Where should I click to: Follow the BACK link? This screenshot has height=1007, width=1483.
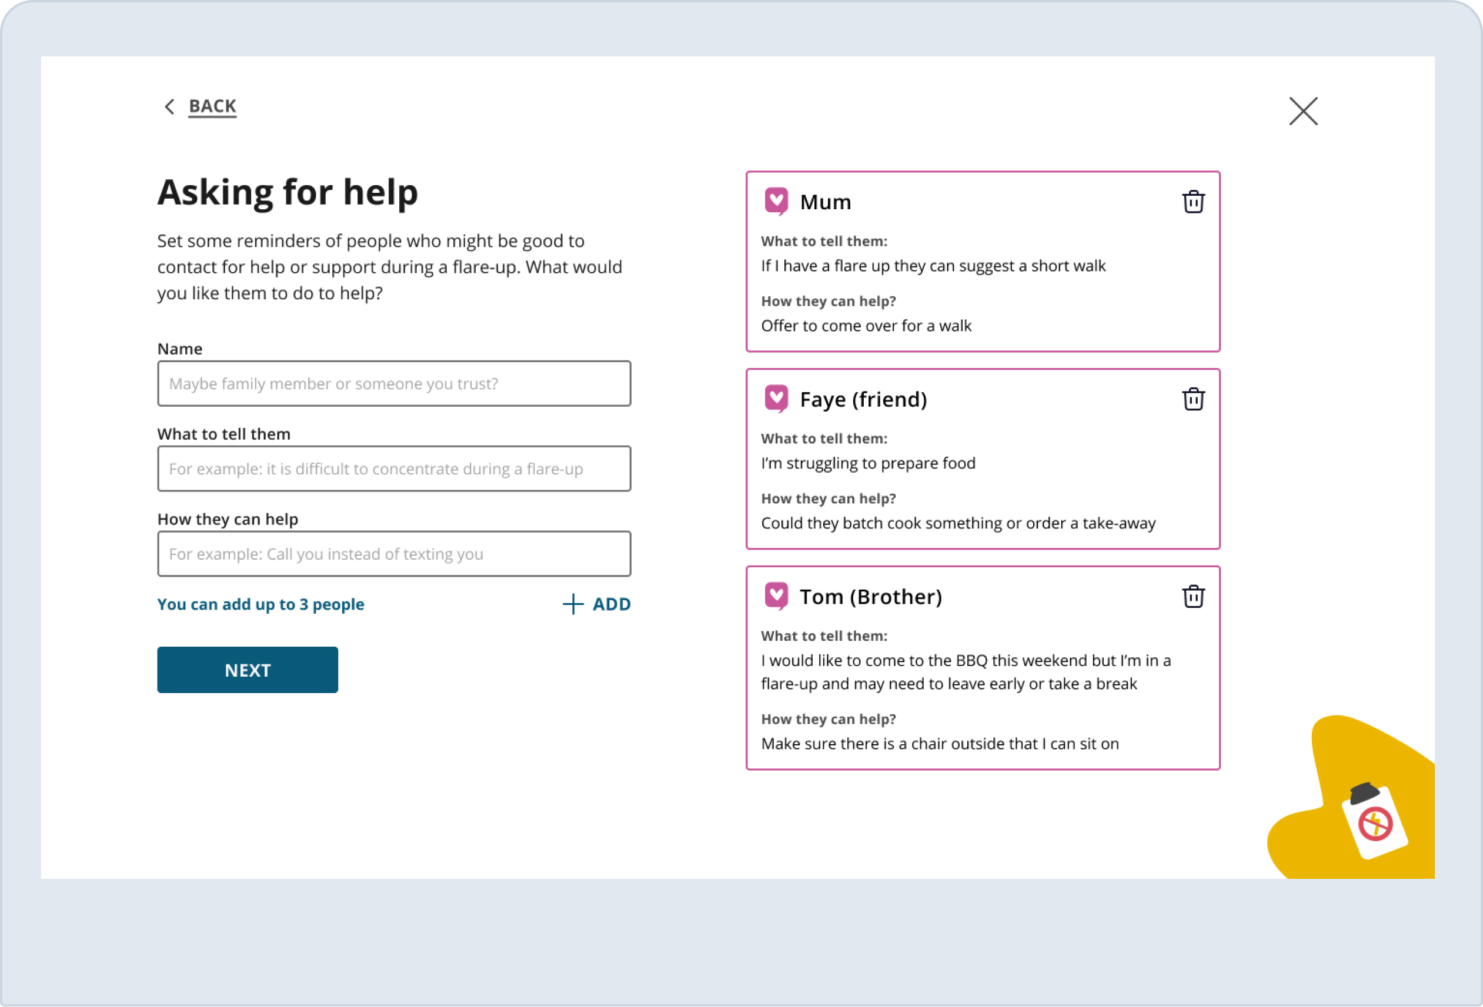[x=212, y=106]
